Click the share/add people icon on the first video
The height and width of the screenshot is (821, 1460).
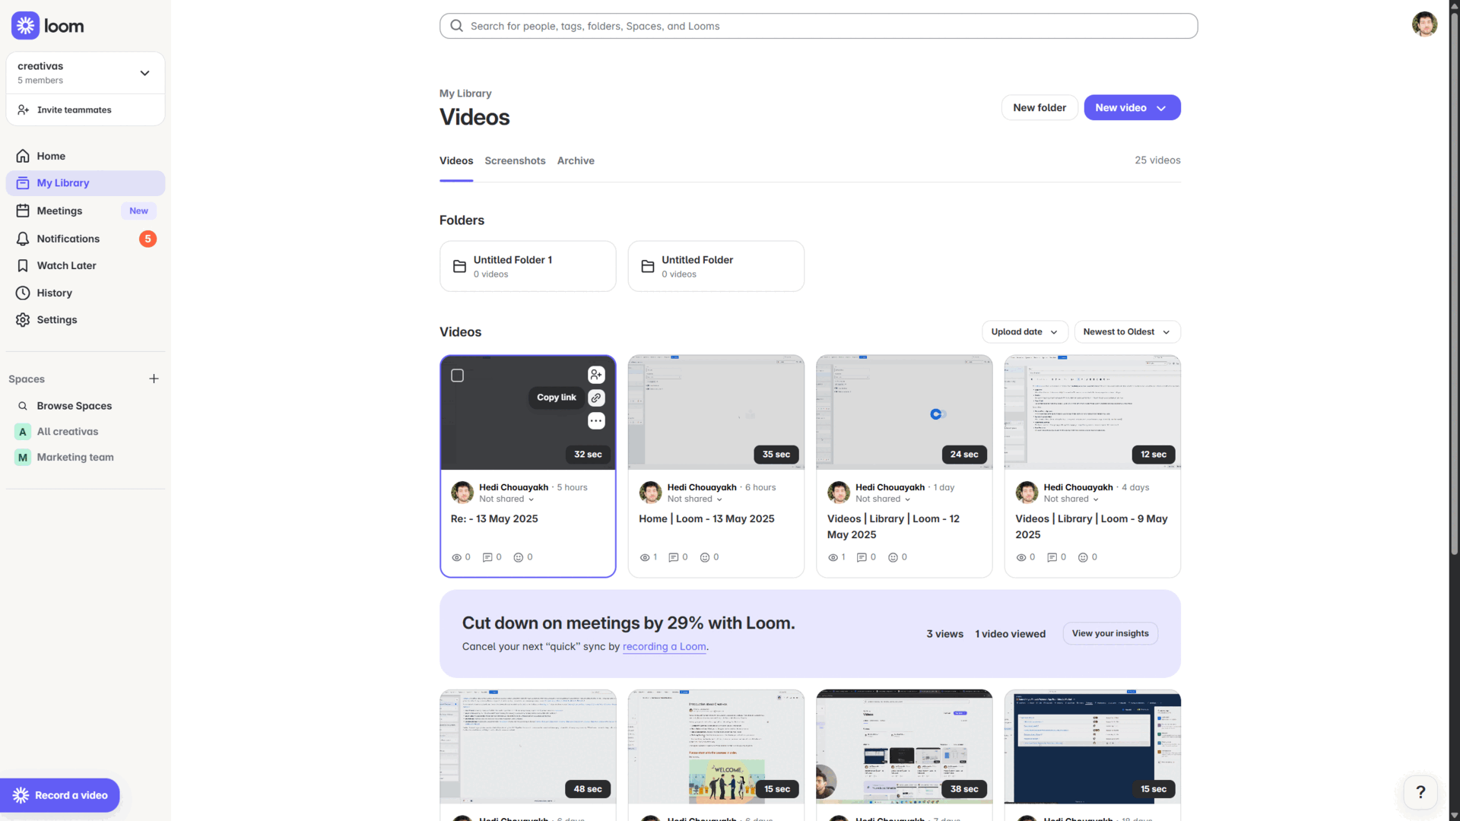[596, 375]
